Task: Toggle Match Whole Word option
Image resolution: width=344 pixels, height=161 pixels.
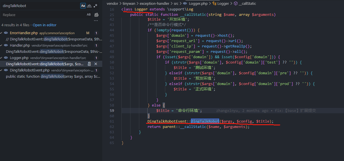Action: tap(89, 6)
